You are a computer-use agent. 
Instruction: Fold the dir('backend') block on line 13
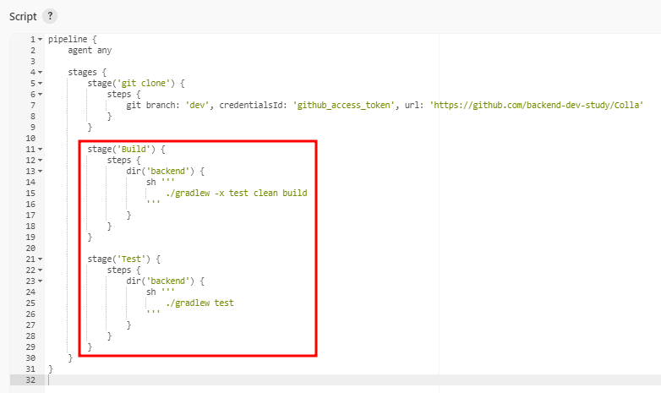[40, 171]
